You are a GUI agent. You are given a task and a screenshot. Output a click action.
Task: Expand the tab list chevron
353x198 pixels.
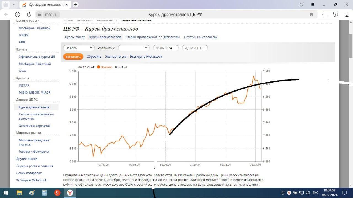pos(14,5)
